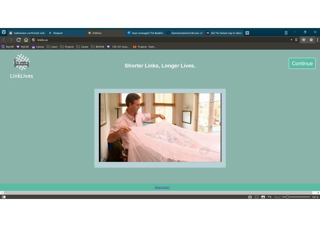Open MyCSE bookmark

[x=23, y=47]
